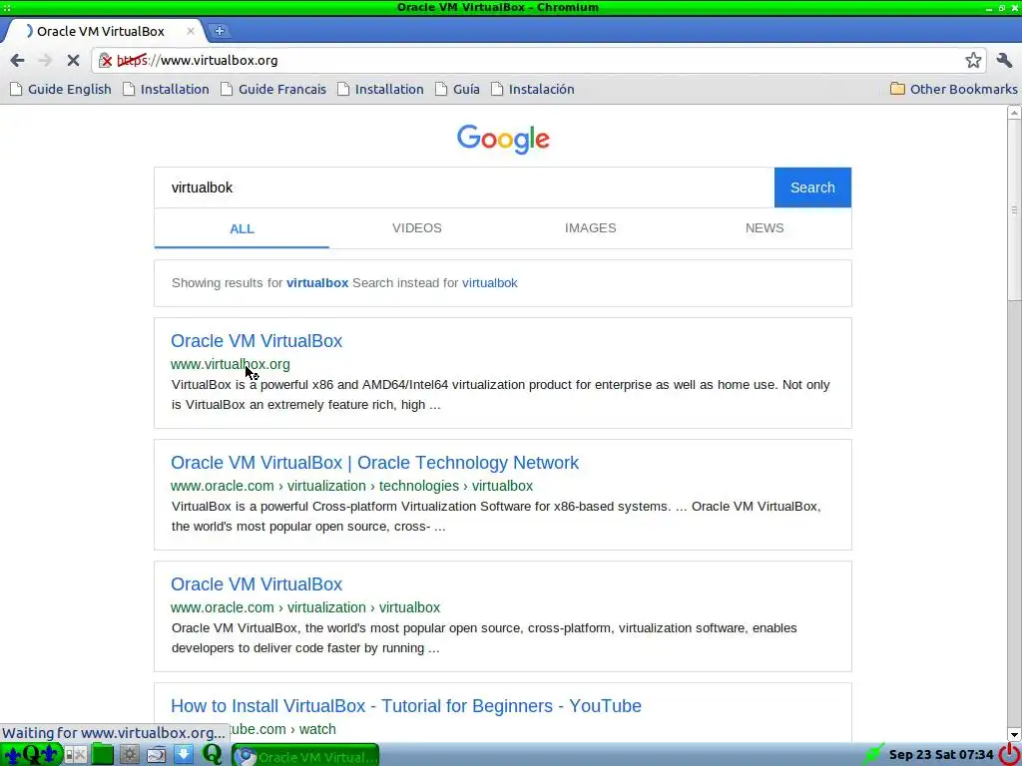1022x766 pixels.
Task: Click the red power shutdown icon
Action: click(1008, 754)
